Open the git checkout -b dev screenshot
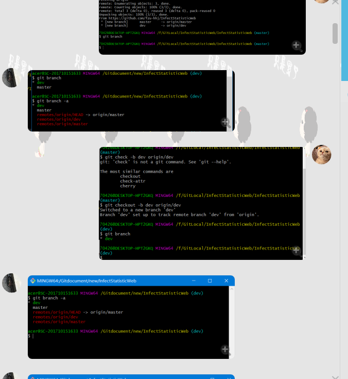 point(201,203)
